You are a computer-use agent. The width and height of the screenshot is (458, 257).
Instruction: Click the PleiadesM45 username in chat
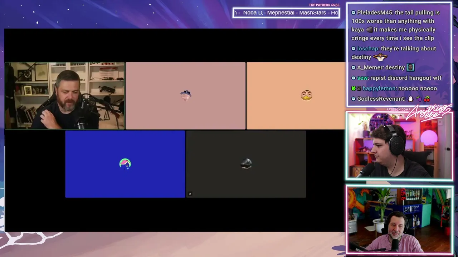coord(375,12)
